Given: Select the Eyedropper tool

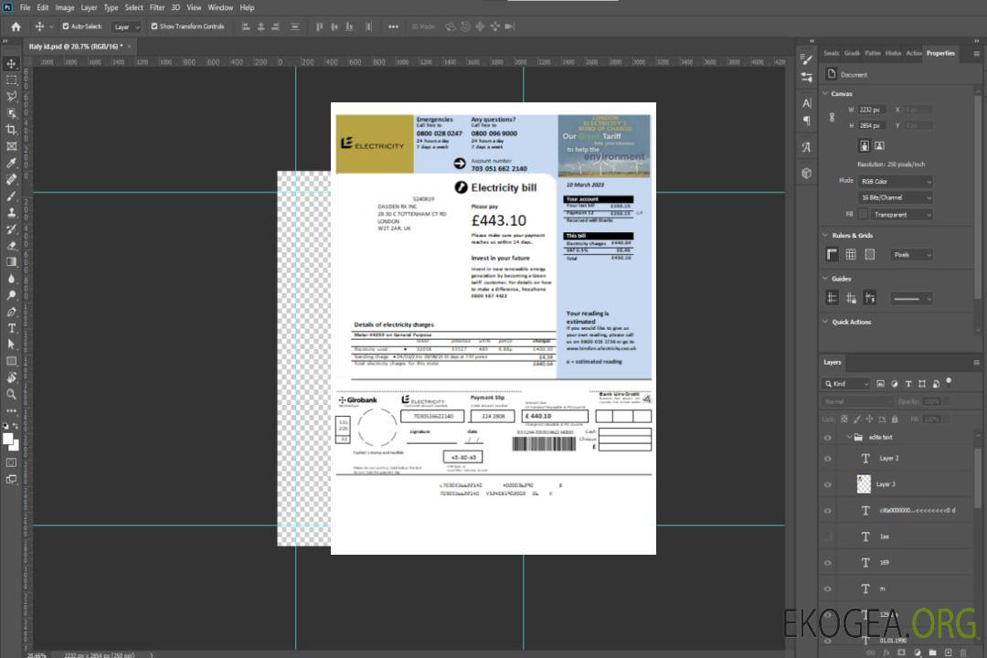Looking at the screenshot, I should 12,163.
